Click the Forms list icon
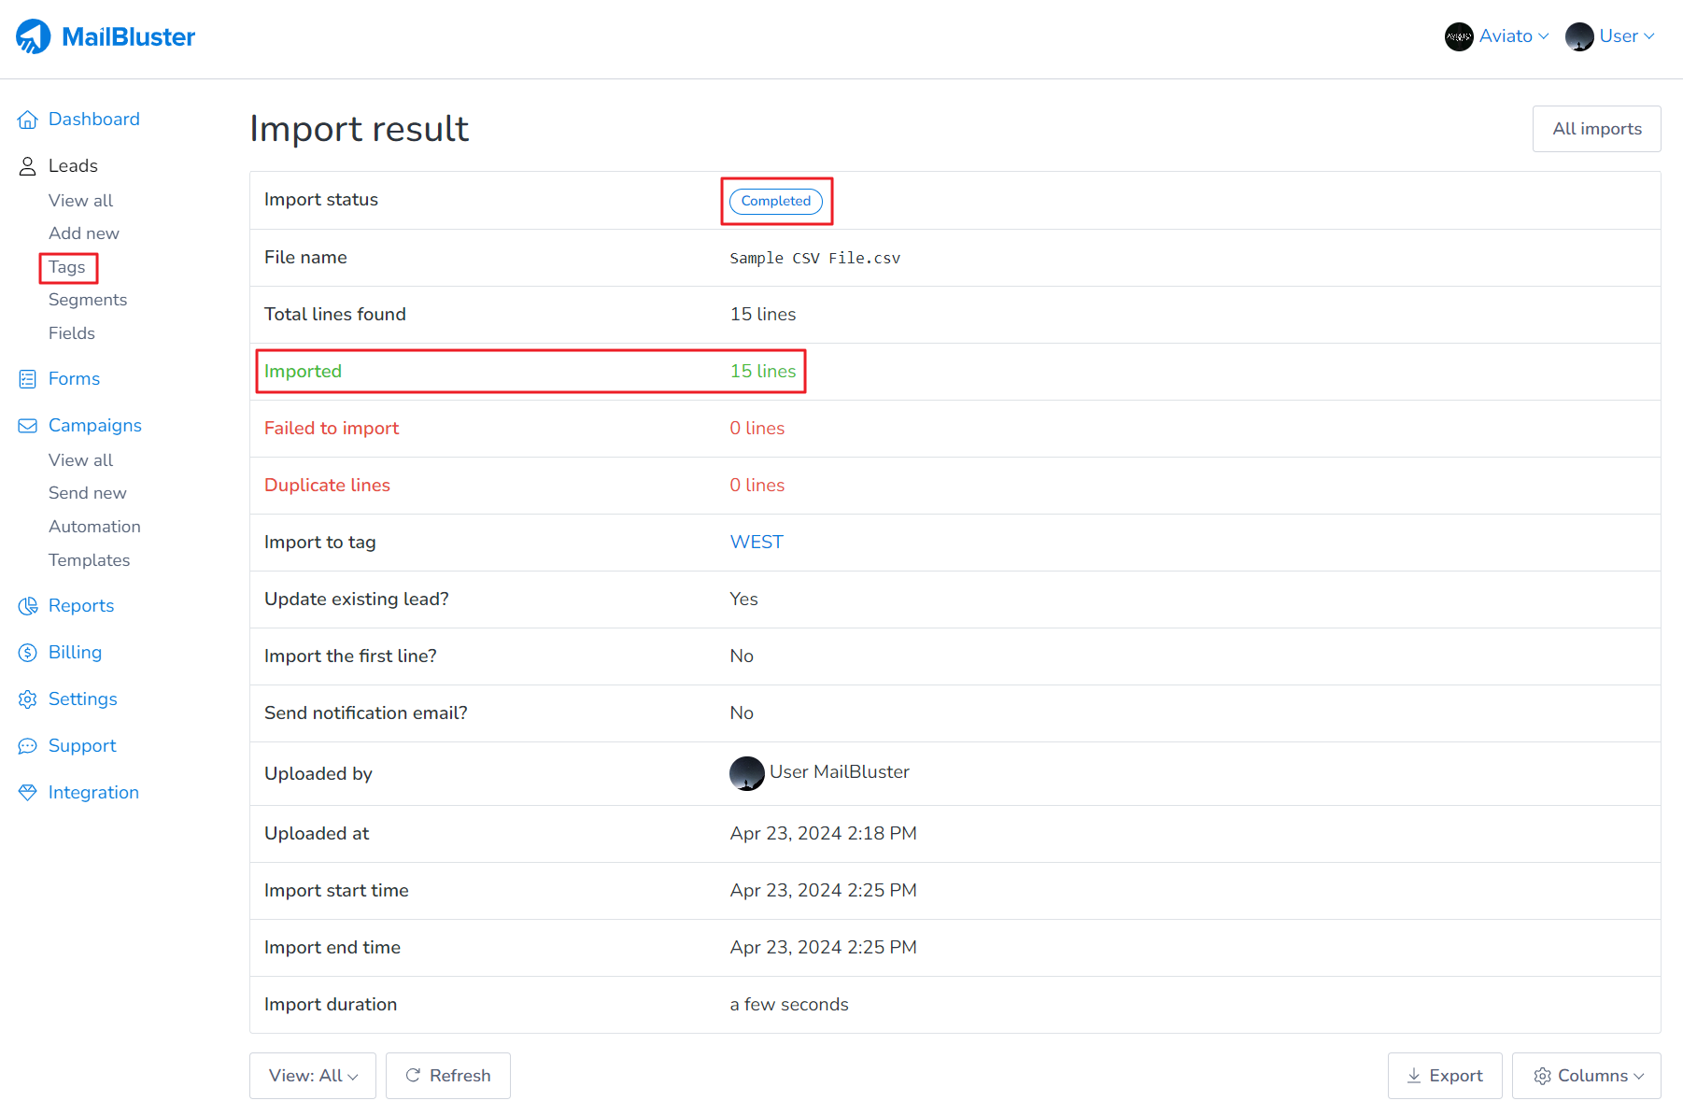 coord(28,379)
